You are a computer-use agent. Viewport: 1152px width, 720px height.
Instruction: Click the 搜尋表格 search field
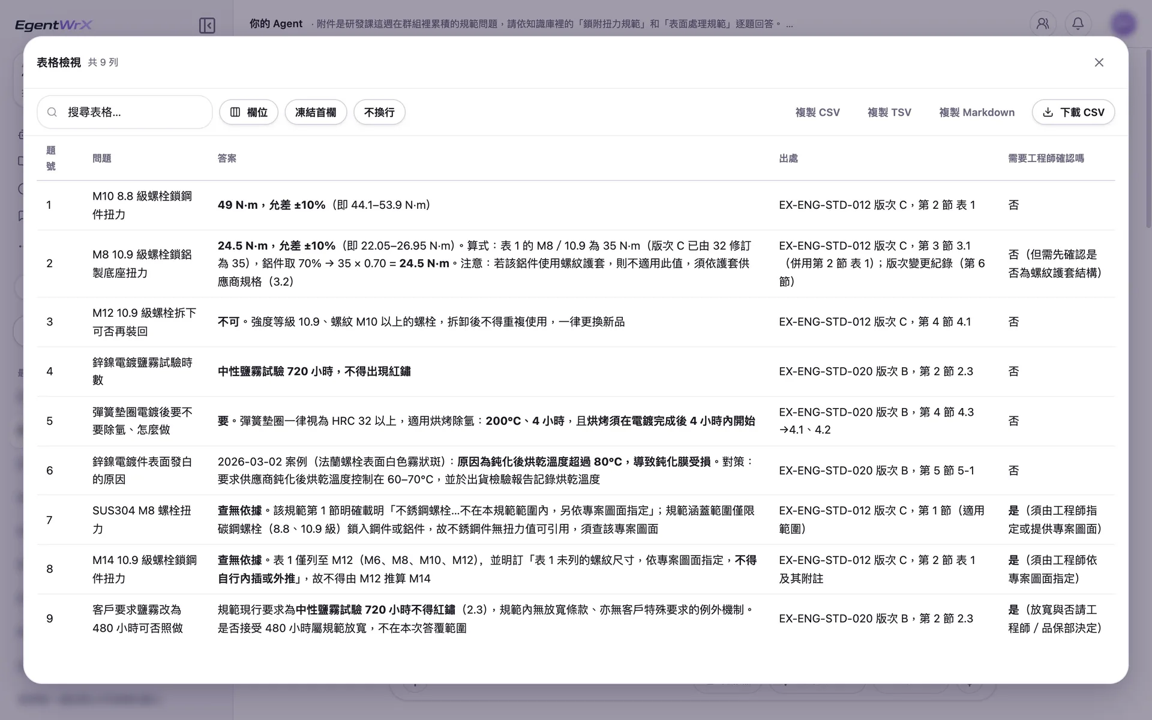pyautogui.click(x=125, y=112)
